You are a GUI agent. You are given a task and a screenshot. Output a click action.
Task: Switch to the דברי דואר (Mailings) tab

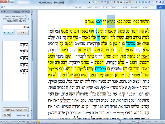click(x=115, y=7)
